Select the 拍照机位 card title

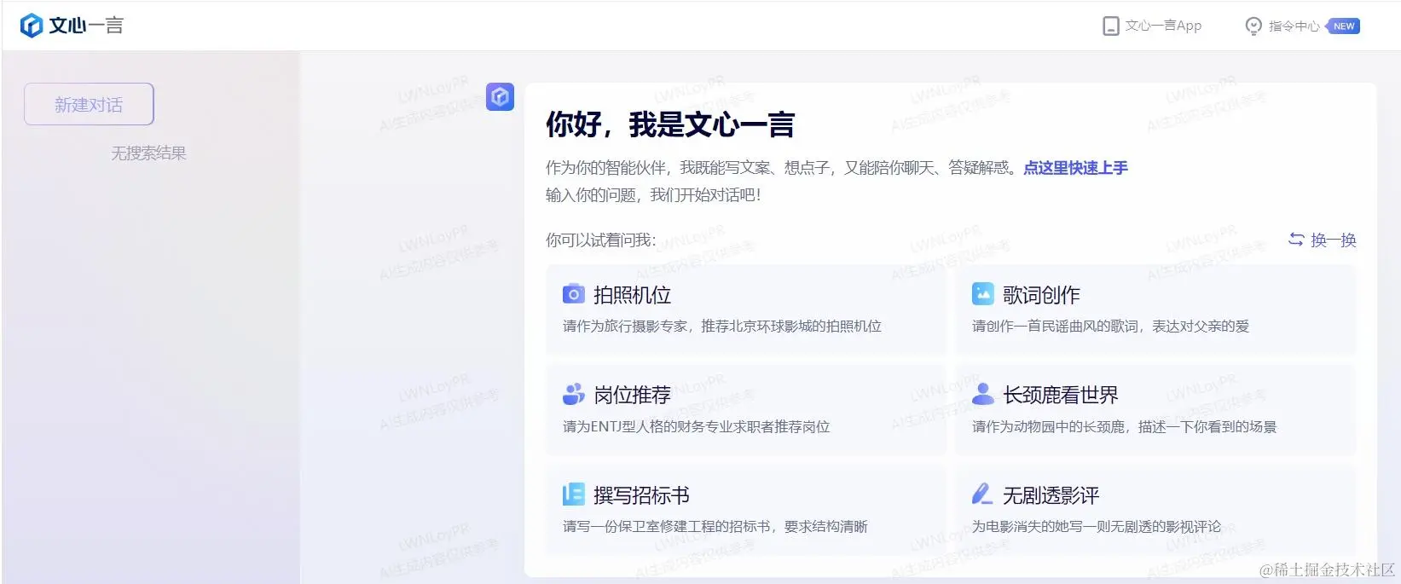tap(632, 295)
